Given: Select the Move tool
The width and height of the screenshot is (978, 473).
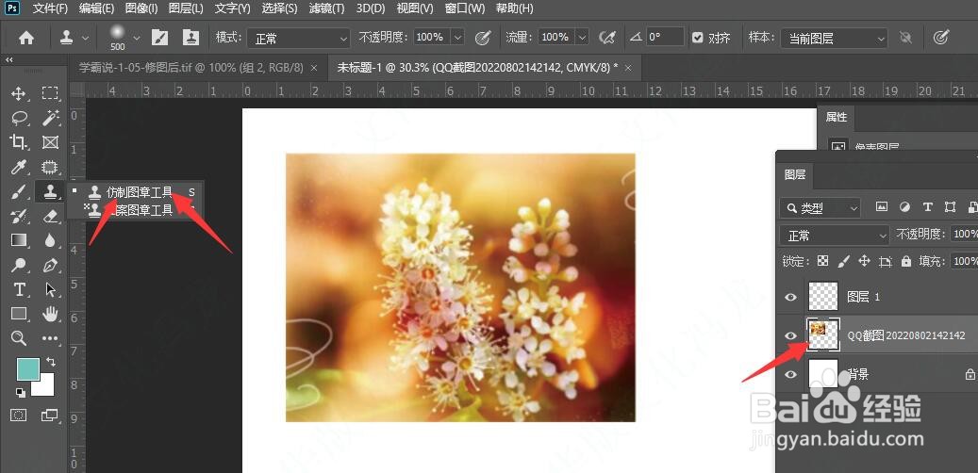Looking at the screenshot, I should [x=19, y=94].
